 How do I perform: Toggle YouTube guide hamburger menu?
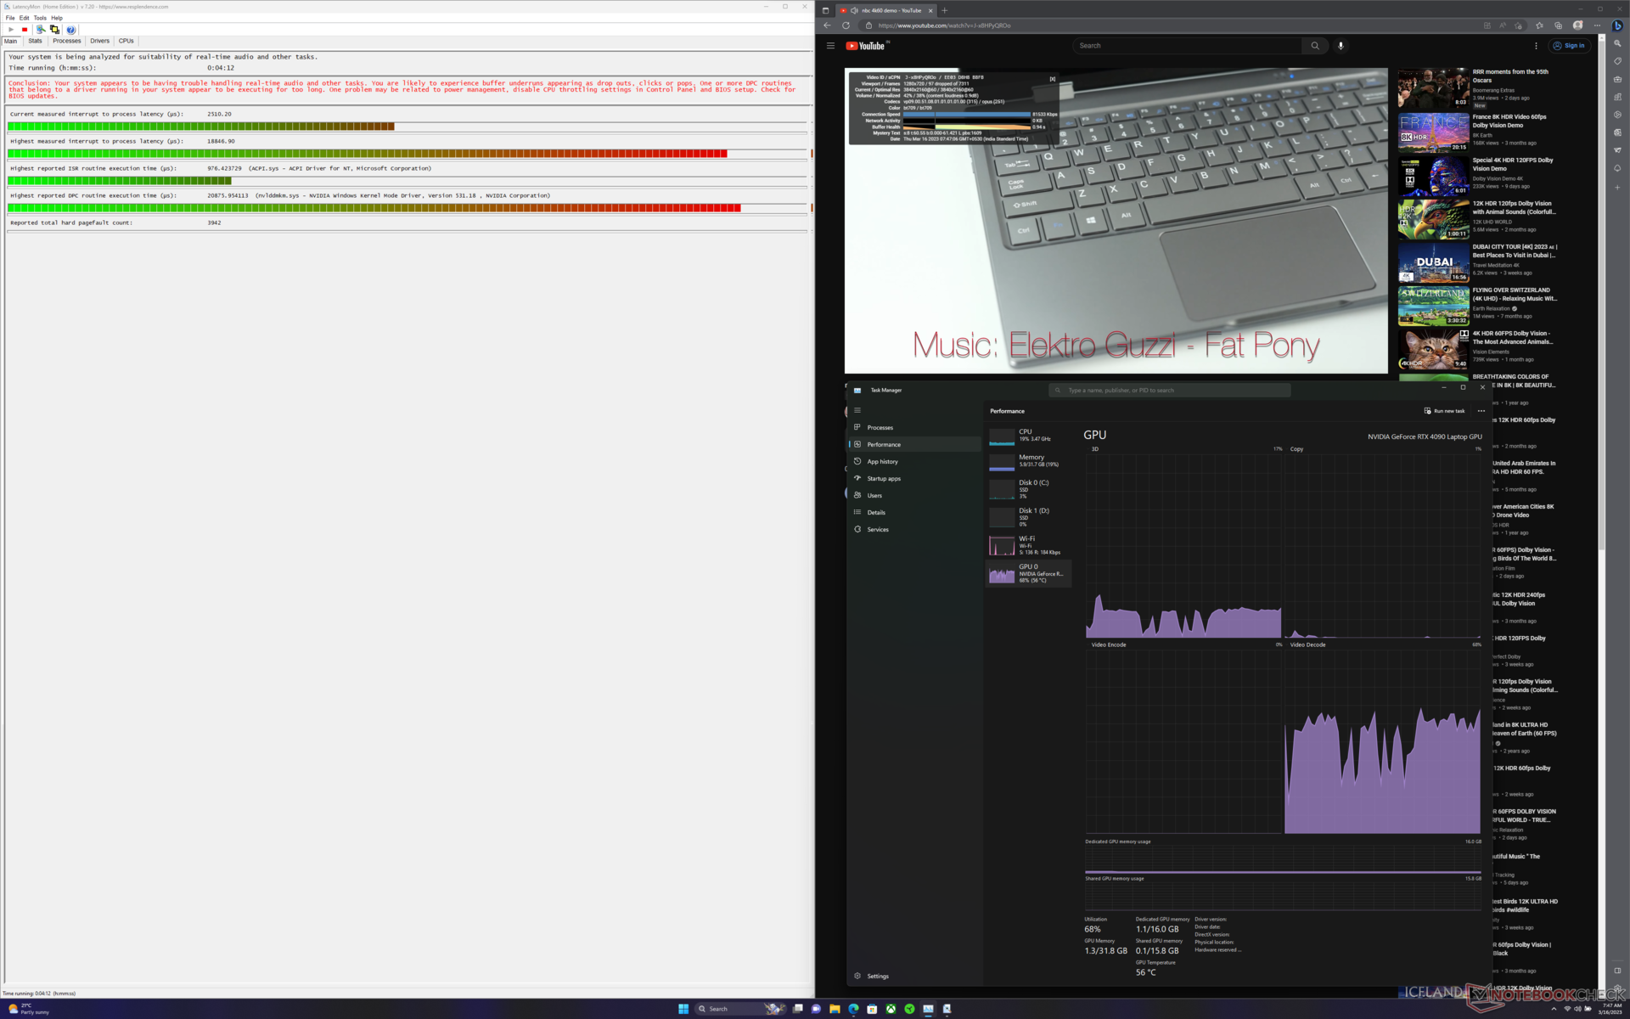tap(830, 46)
